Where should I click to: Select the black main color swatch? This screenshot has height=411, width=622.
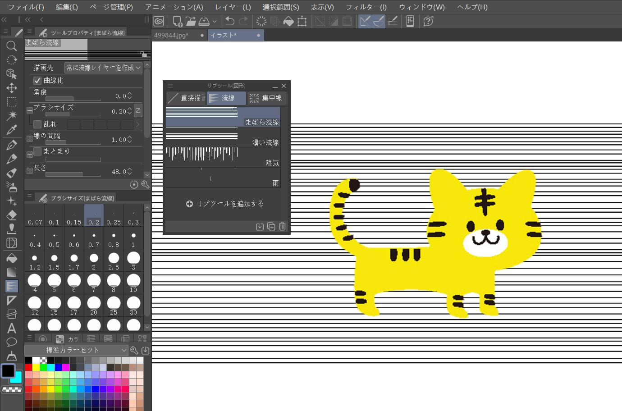click(8, 371)
